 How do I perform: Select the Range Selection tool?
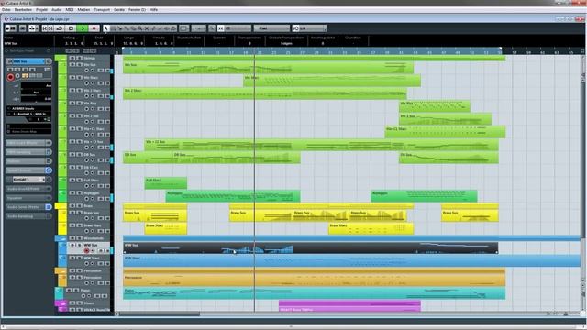coord(113,28)
